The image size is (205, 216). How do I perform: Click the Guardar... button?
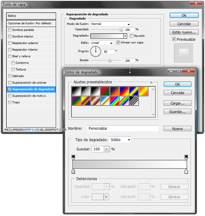pyautogui.click(x=178, y=112)
